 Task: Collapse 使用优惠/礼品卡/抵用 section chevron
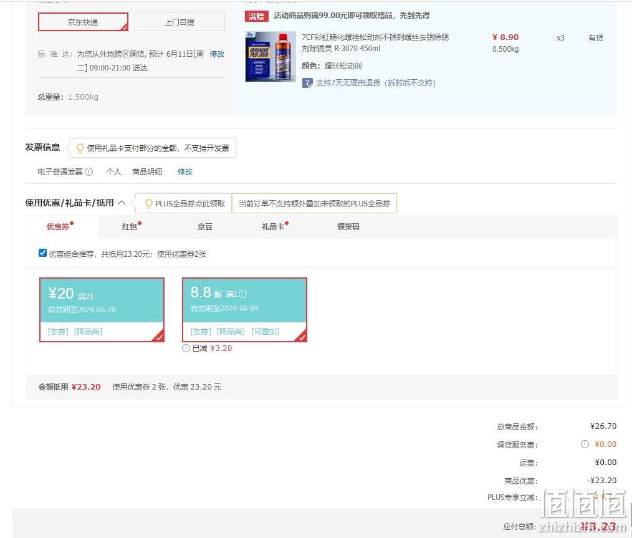tap(122, 203)
